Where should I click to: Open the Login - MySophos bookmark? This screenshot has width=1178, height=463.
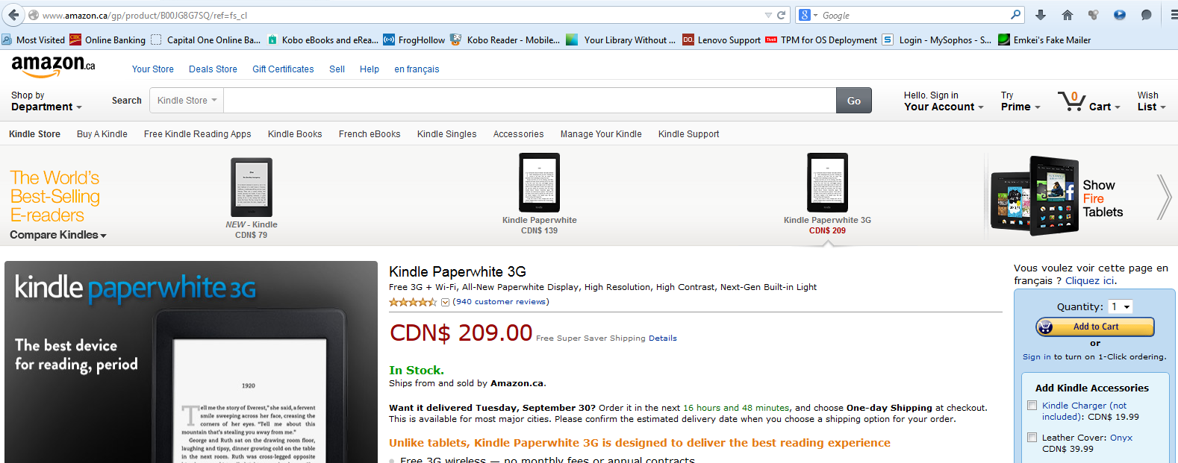[x=937, y=40]
